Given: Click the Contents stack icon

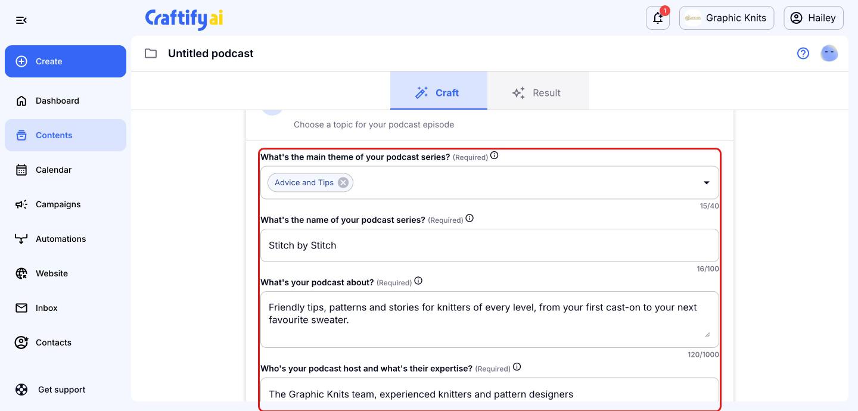Looking at the screenshot, I should tap(21, 135).
